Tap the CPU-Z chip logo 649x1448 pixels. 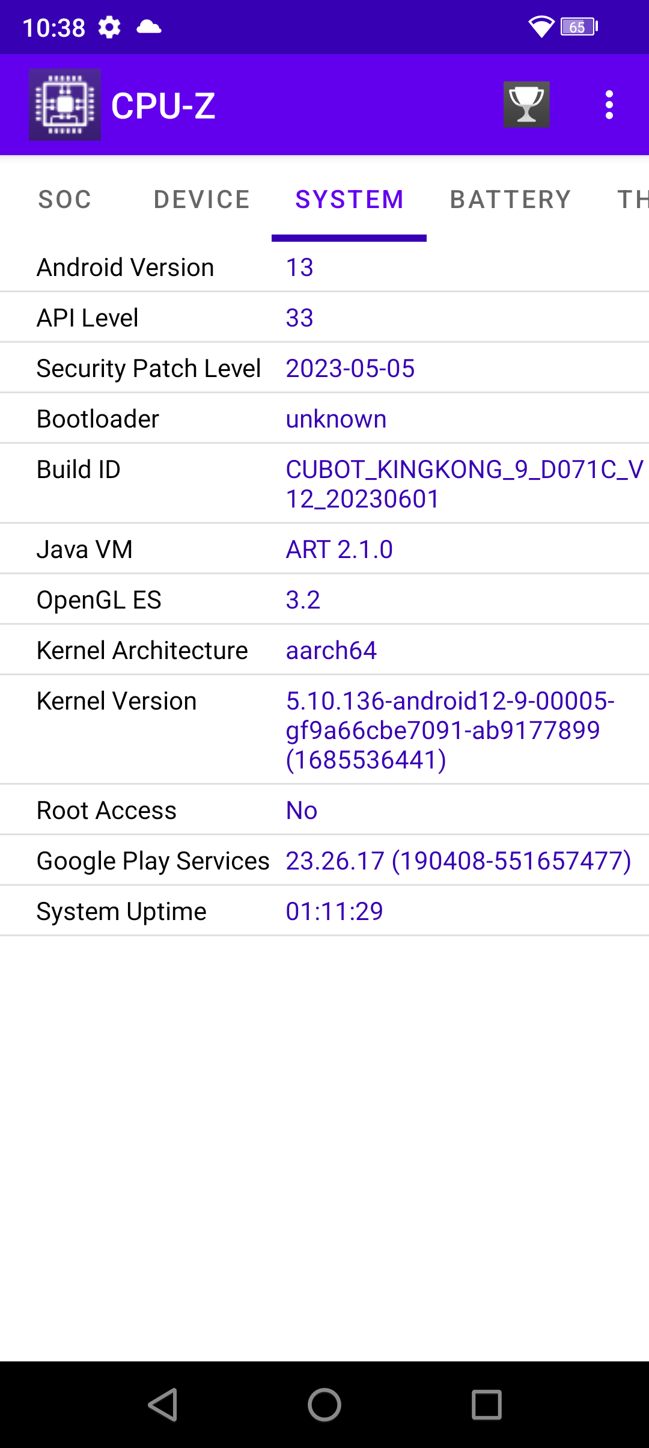pos(65,105)
